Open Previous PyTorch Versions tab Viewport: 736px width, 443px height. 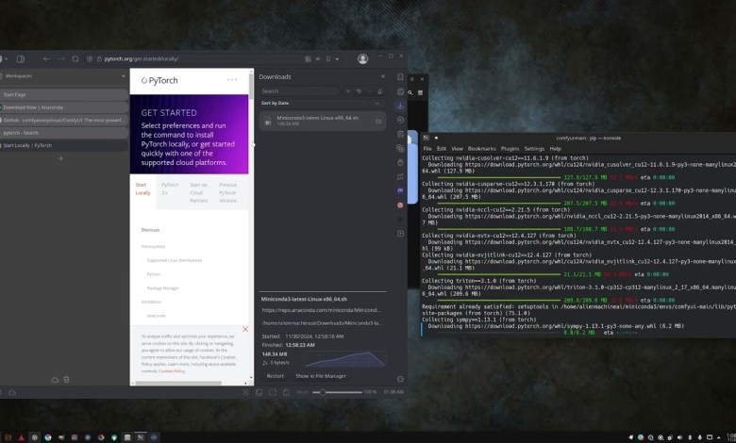point(227,192)
